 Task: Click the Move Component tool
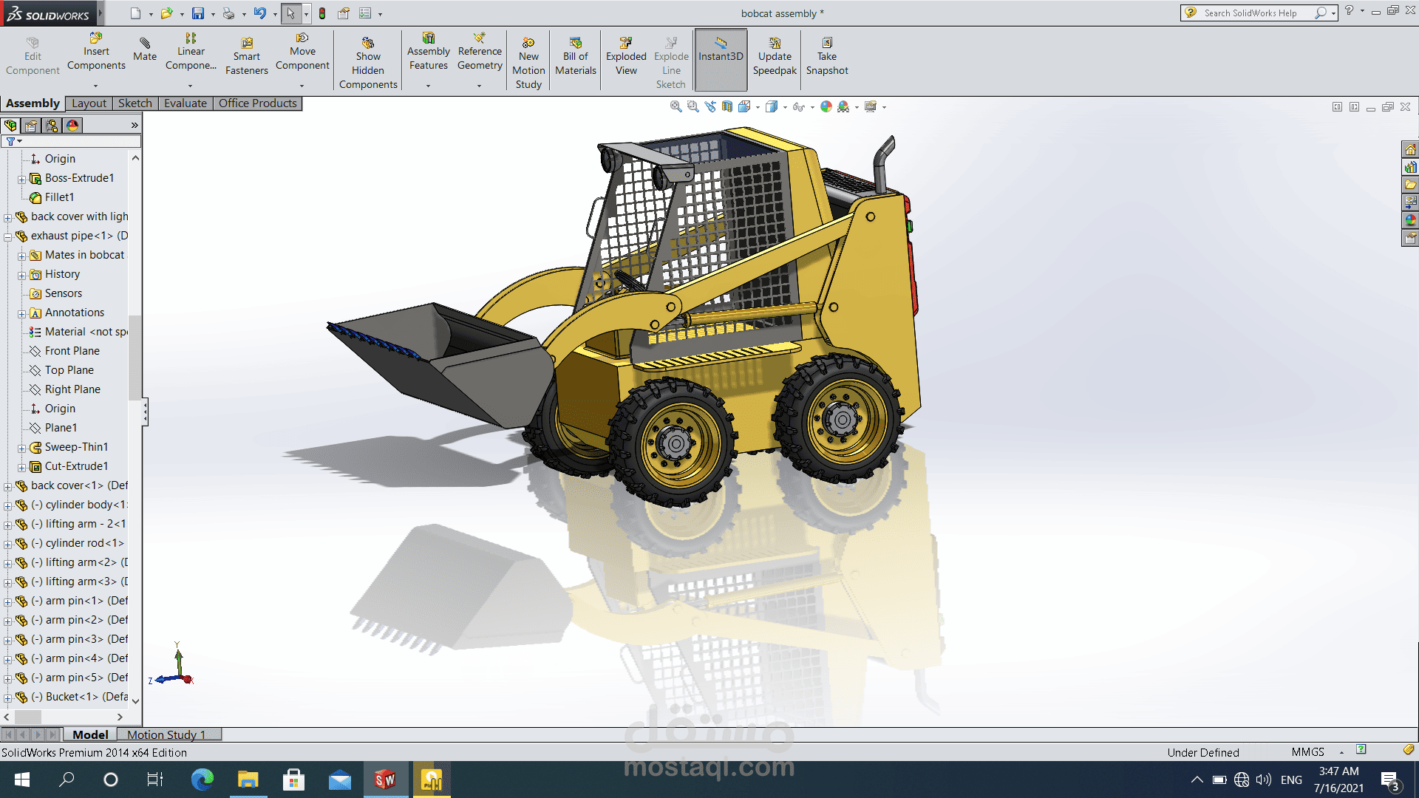[x=302, y=52]
